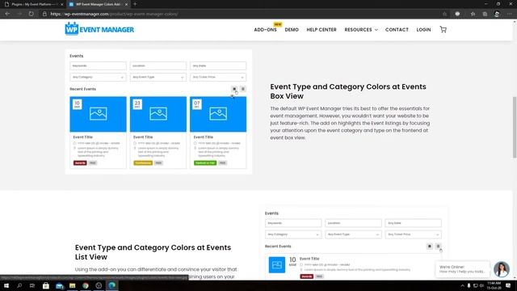Click the We're Online chat bubble
This screenshot has height=291, width=517.
click(462, 269)
